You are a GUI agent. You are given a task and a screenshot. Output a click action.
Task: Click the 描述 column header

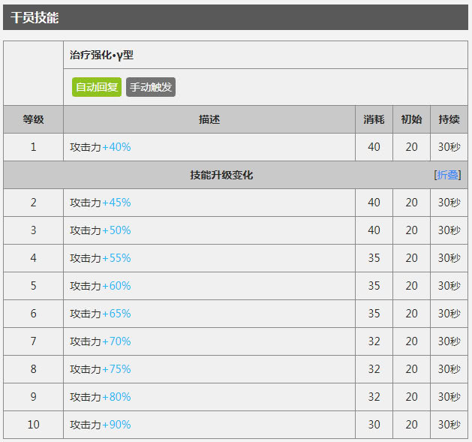pos(209,119)
